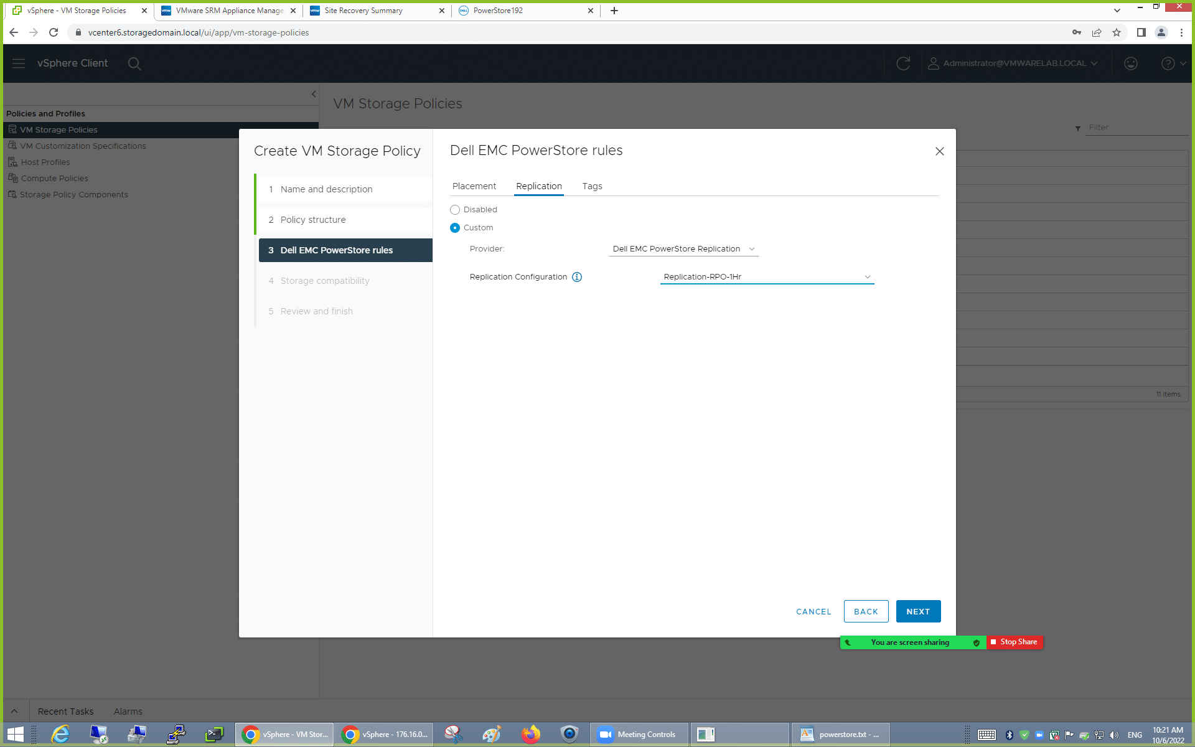The width and height of the screenshot is (1195, 747).
Task: Switch to the Replication tab
Action: coord(539,186)
